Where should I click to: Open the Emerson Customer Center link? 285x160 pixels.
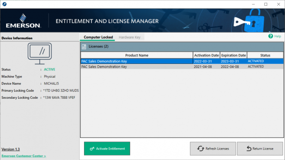[x=24, y=156]
